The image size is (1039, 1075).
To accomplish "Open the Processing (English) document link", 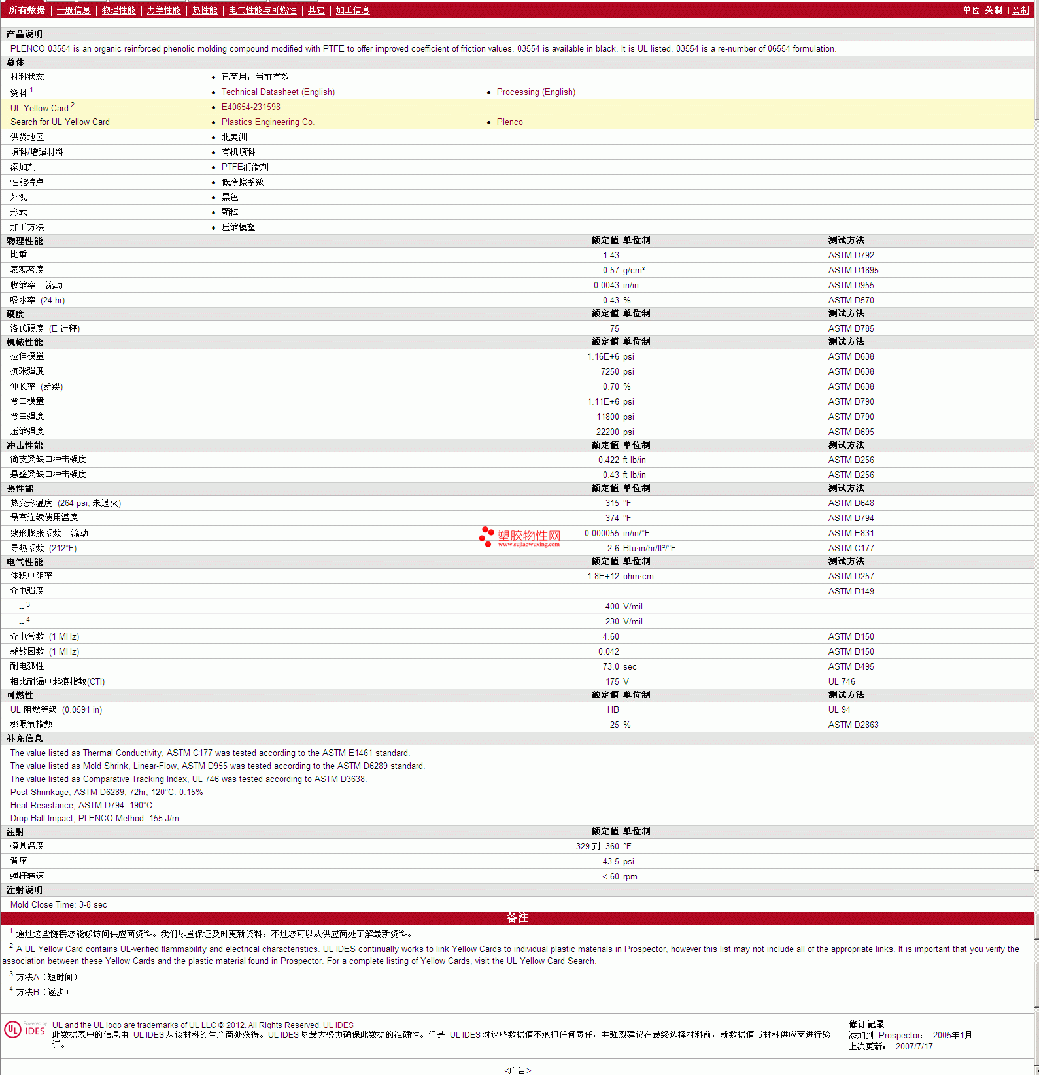I will point(536,92).
